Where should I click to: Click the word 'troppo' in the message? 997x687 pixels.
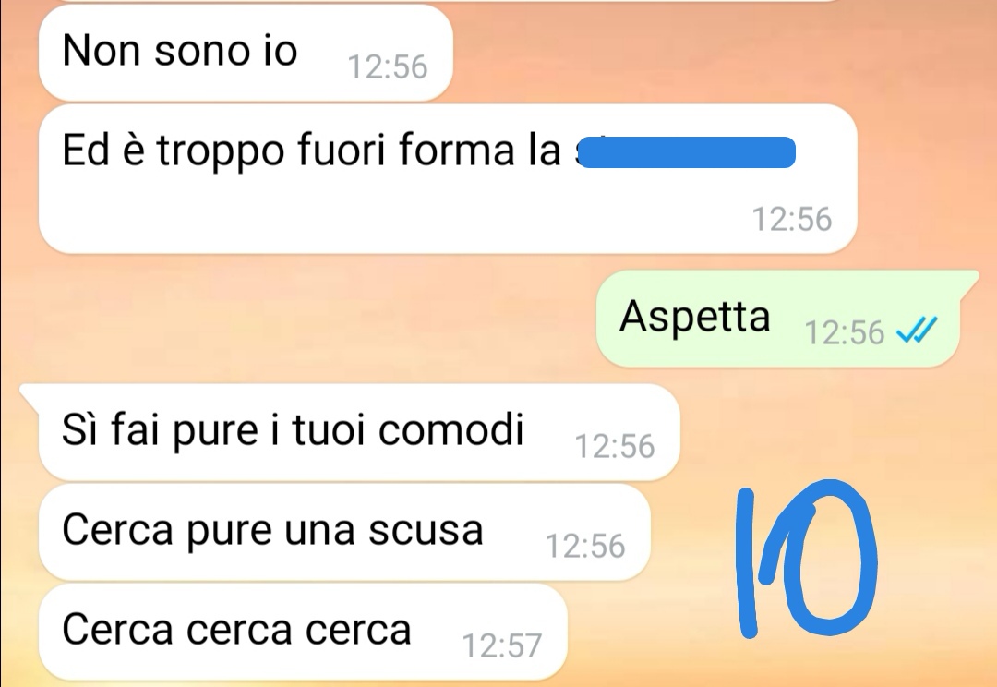tap(221, 152)
